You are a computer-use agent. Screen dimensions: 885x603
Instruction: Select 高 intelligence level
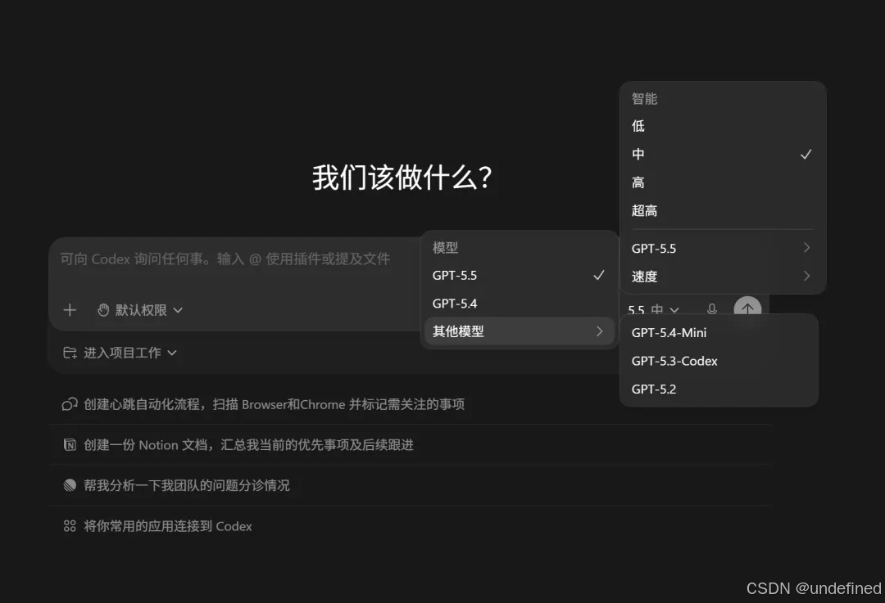pos(723,182)
